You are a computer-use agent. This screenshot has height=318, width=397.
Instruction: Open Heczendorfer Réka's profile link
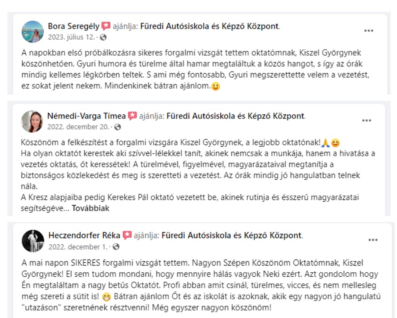[84, 235]
